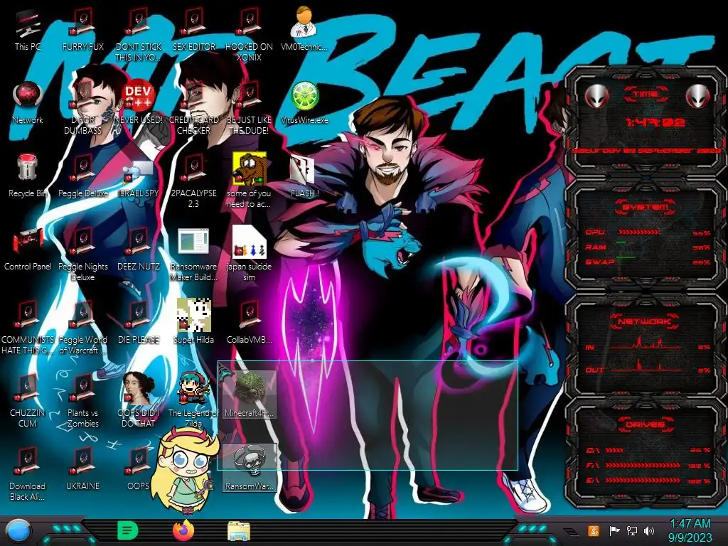The width and height of the screenshot is (728, 546).
Task: Open OOPS DID I DO THAT portrait icon
Action: (138, 400)
